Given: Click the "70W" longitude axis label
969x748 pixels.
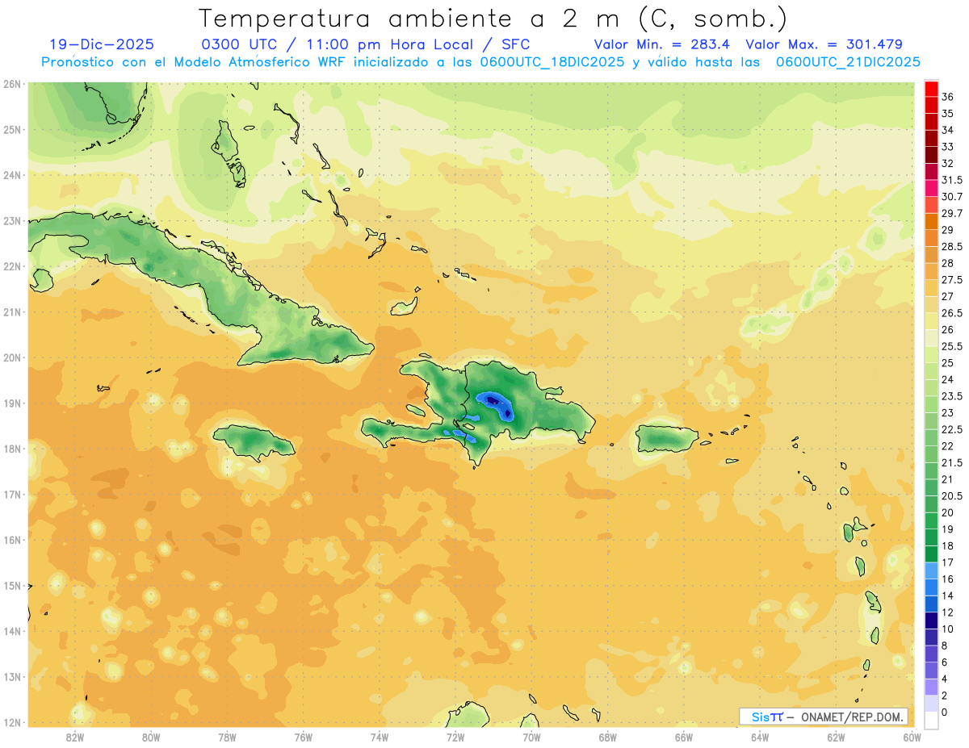Looking at the screenshot, I should coord(531,737).
